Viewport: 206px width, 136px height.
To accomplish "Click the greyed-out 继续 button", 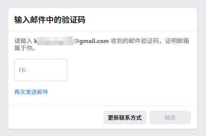I will (x=170, y=117).
